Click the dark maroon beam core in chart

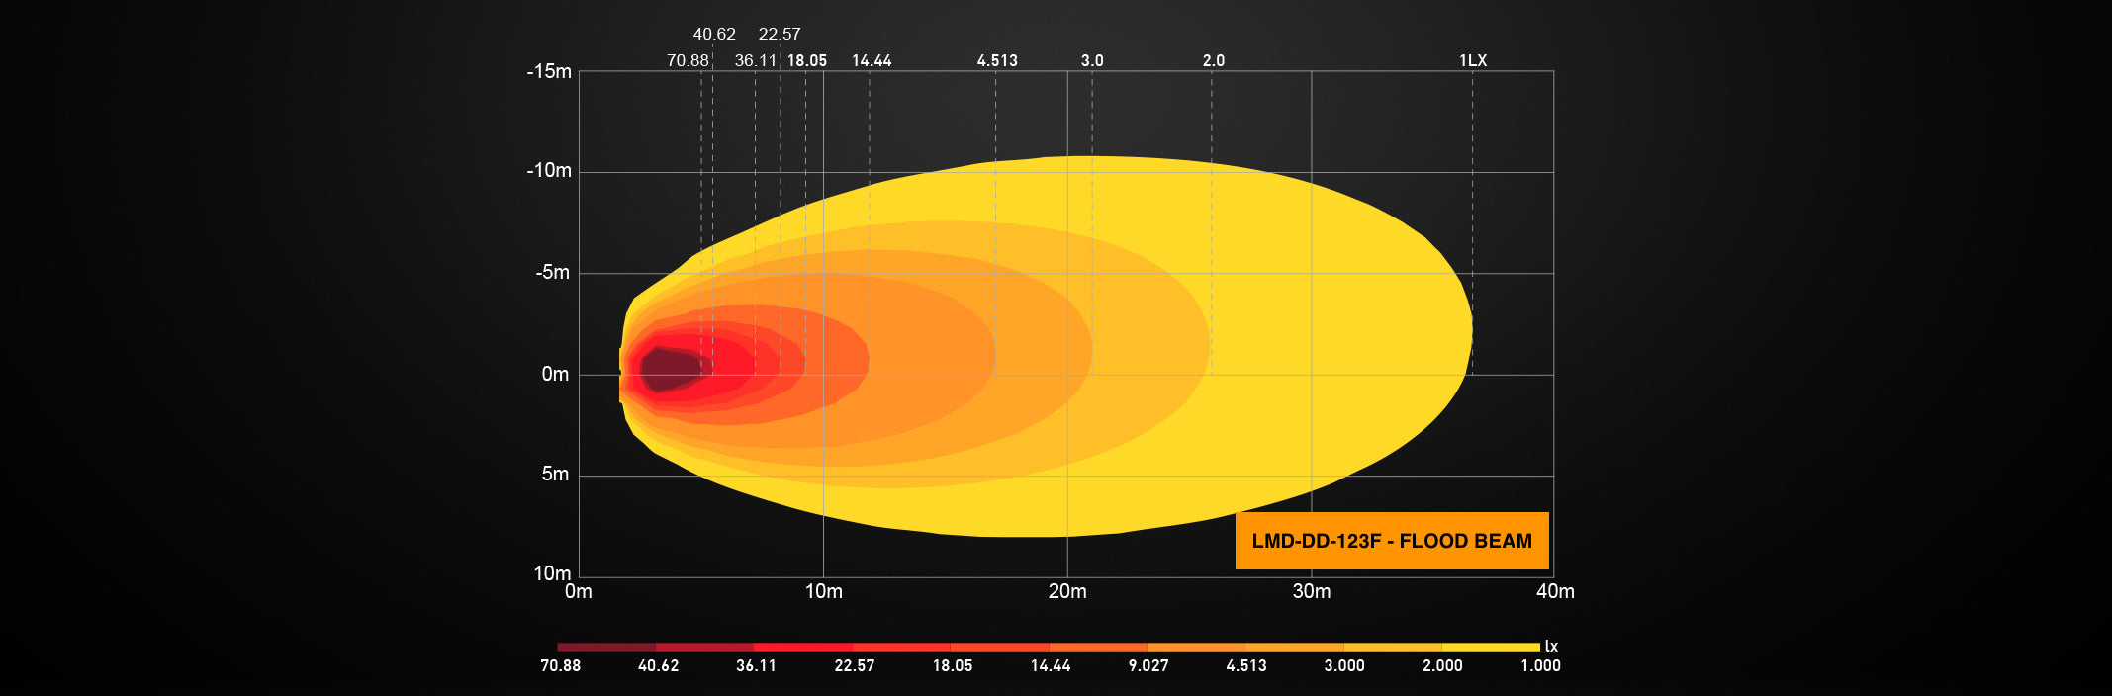[x=671, y=370]
